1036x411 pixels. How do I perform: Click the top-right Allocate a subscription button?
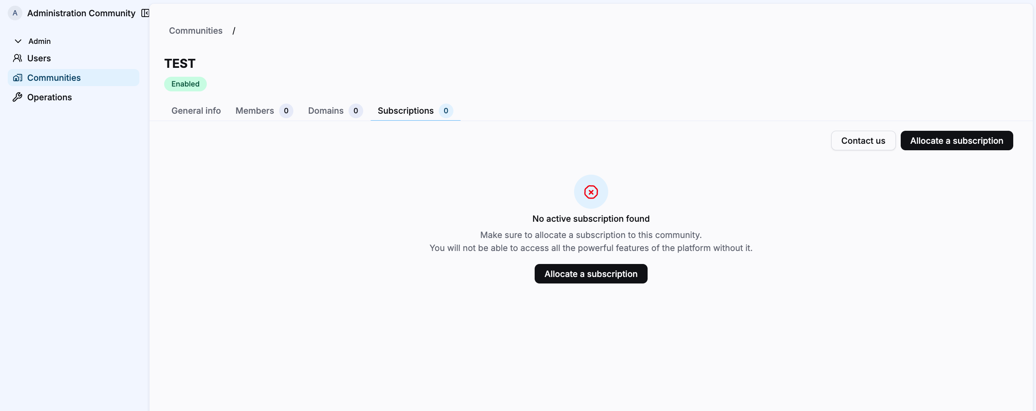[956, 141]
